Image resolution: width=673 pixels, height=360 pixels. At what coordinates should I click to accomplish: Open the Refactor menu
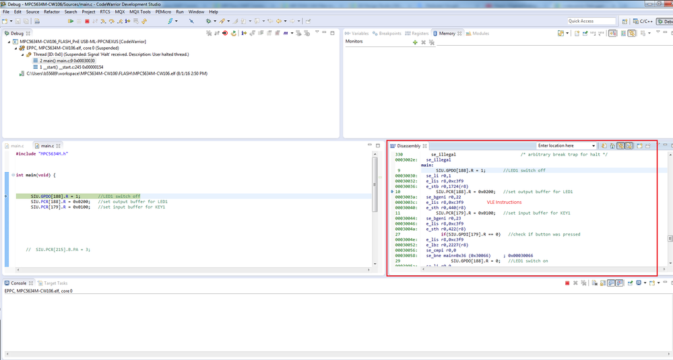(52, 12)
